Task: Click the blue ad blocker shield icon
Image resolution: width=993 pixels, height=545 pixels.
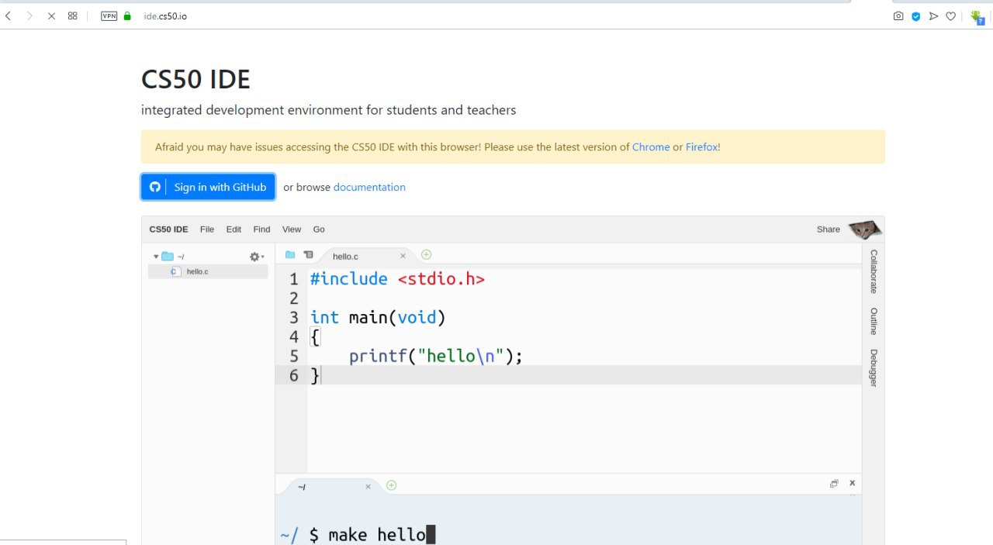Action: tap(916, 16)
